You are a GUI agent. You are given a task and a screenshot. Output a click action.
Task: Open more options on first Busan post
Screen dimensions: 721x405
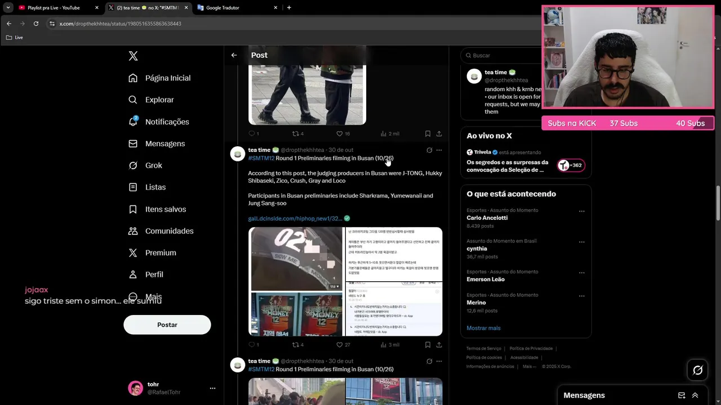439,150
